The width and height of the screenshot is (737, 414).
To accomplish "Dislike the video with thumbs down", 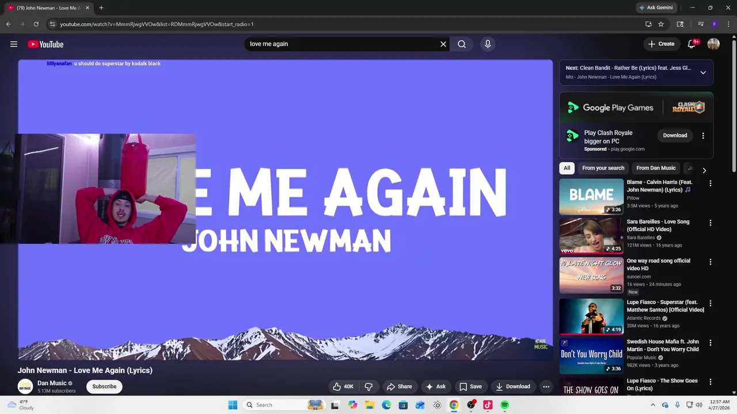I will tap(368, 386).
